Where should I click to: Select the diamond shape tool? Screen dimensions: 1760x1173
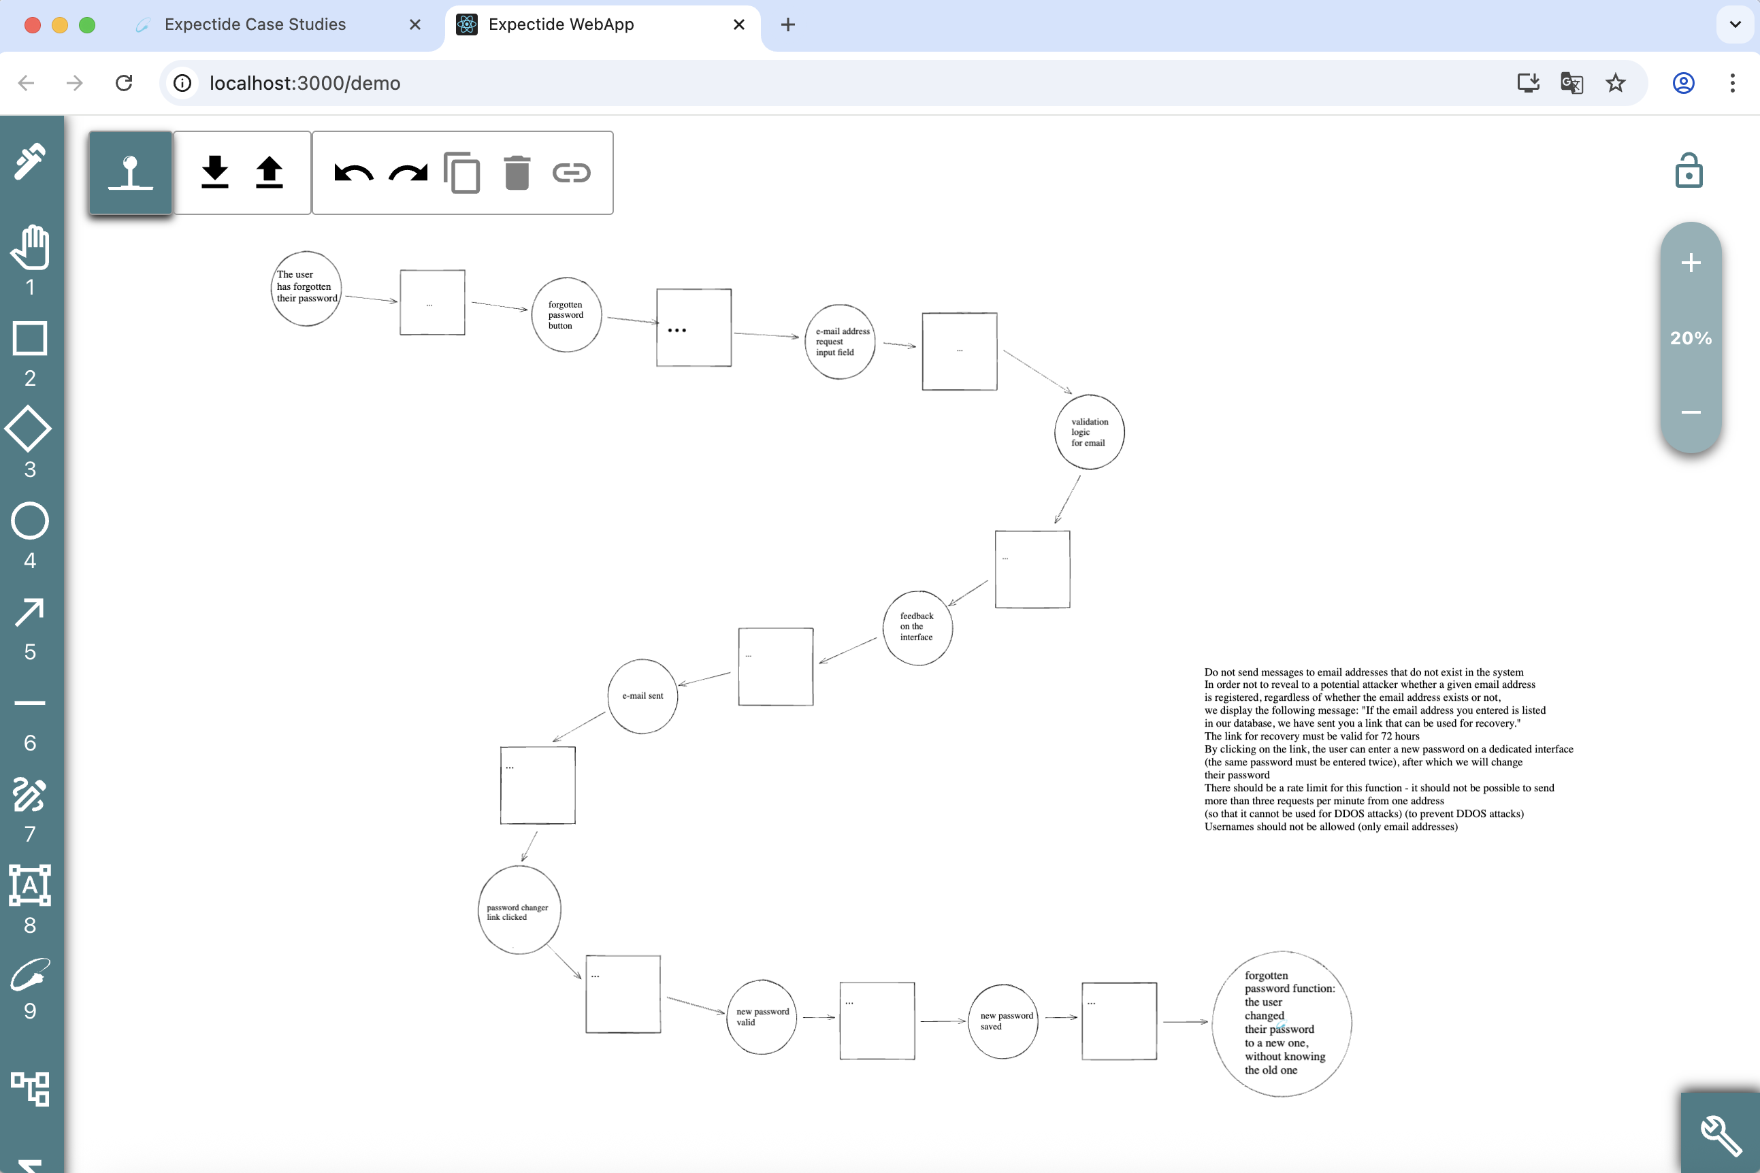(x=29, y=429)
